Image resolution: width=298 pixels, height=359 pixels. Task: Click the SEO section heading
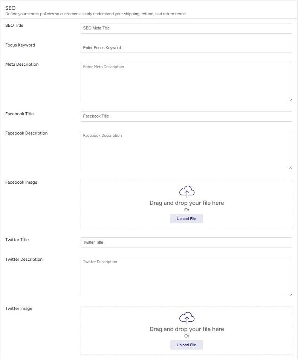tap(10, 8)
